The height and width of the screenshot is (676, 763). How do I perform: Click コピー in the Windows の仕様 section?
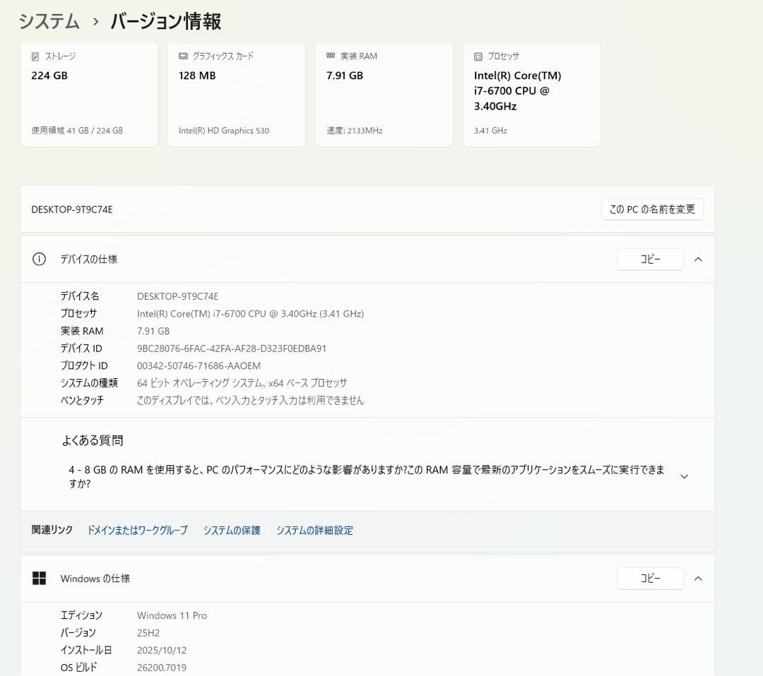point(650,578)
